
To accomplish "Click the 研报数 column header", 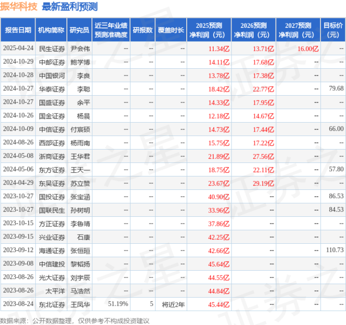I will coord(142,30).
